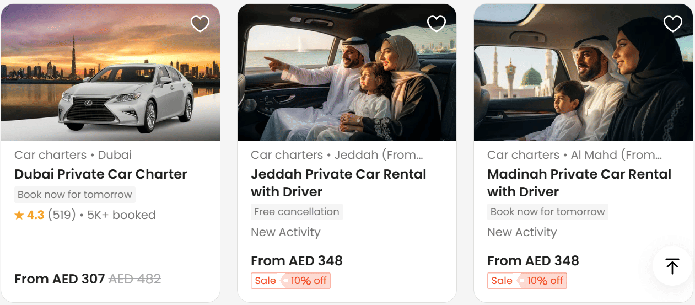
Task: Click the silver Lexus car photo
Action: (x=128, y=99)
